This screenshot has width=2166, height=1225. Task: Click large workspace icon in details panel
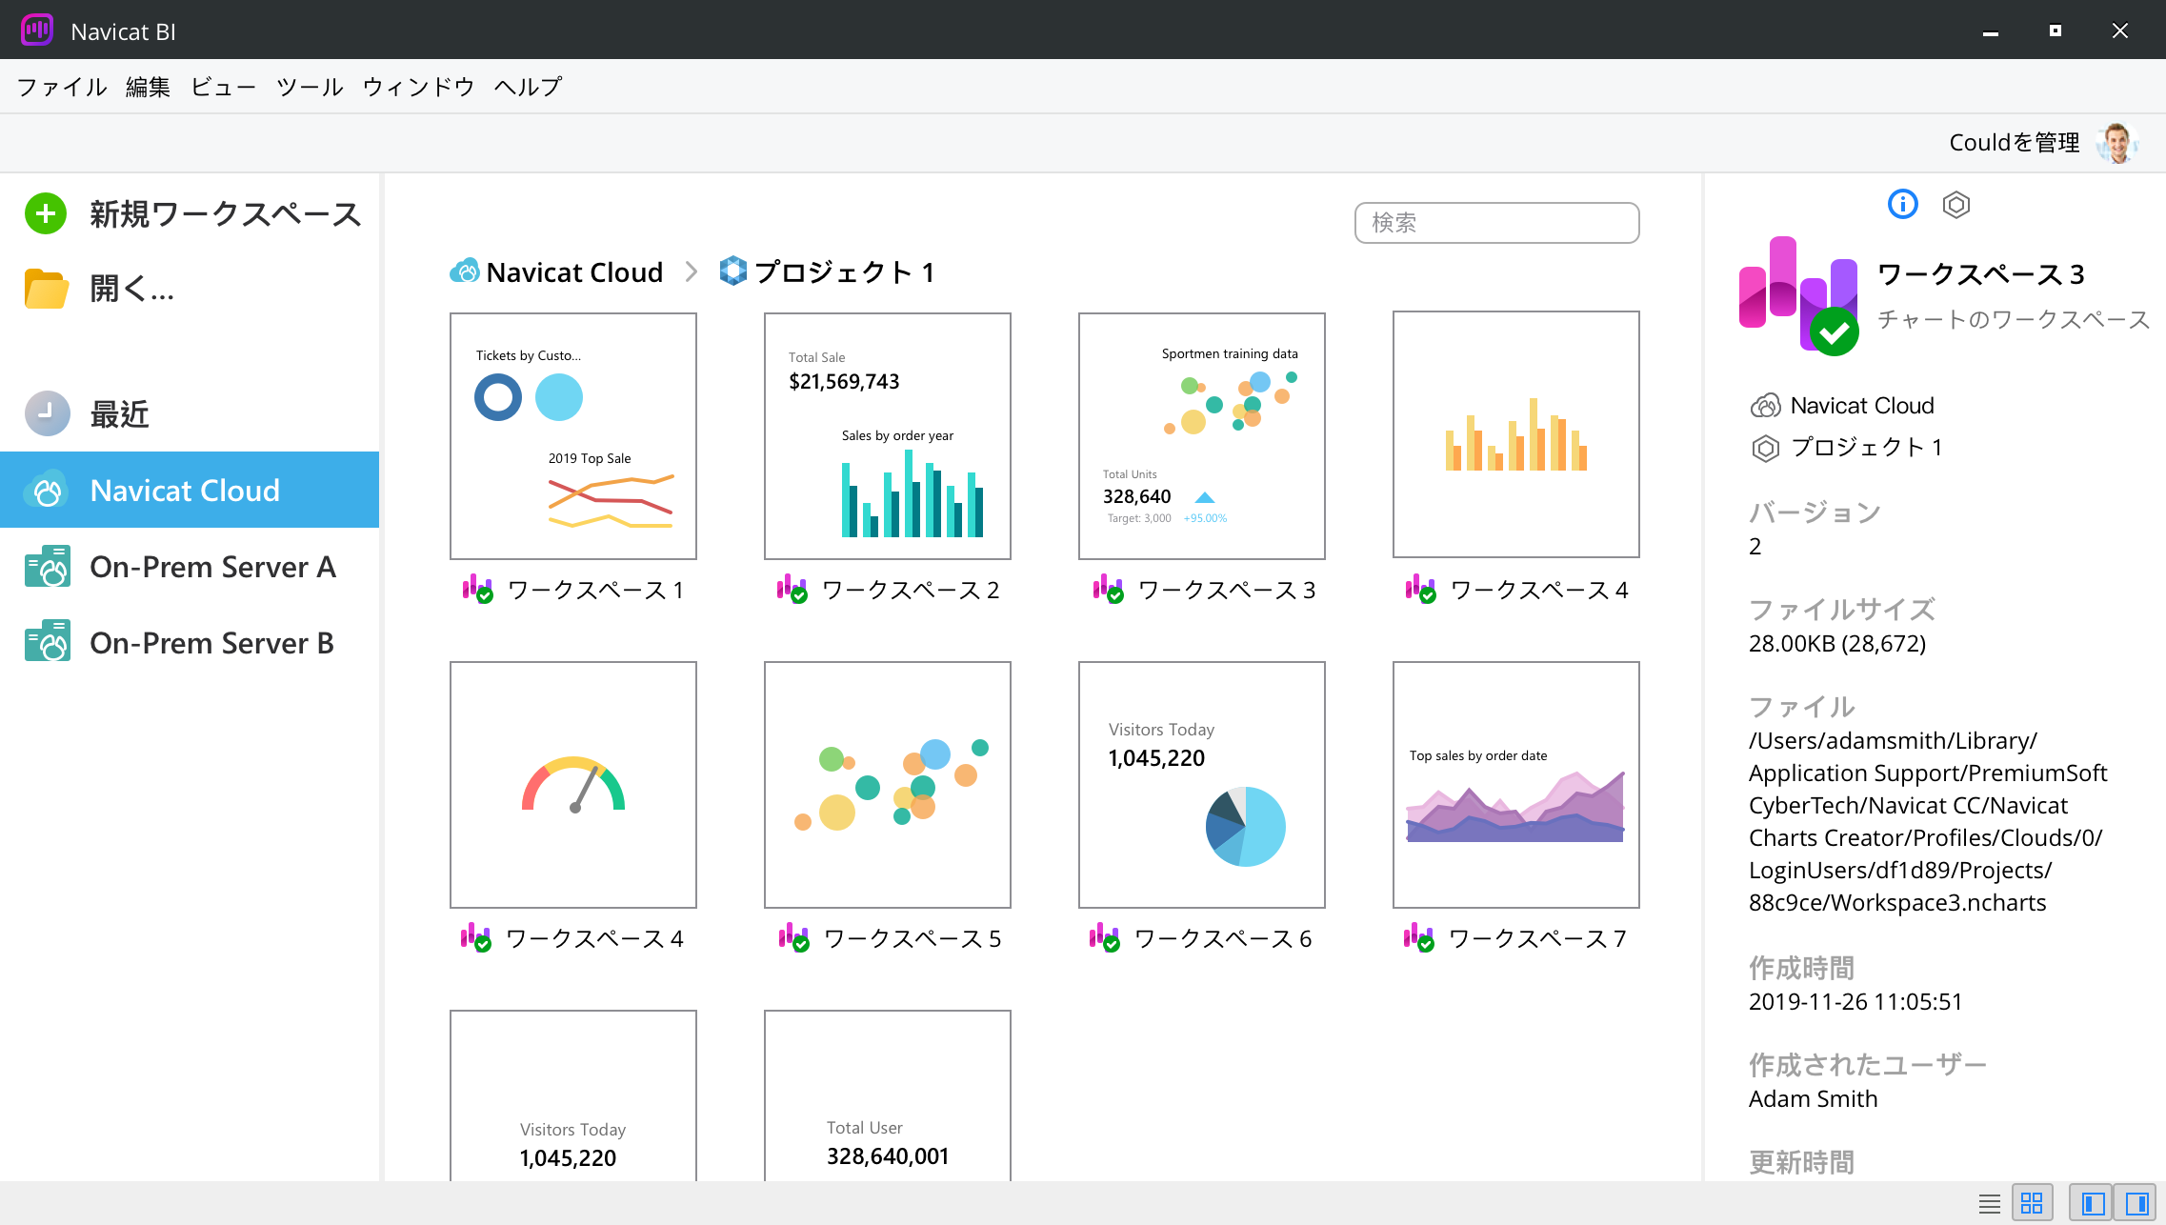pos(1798,295)
